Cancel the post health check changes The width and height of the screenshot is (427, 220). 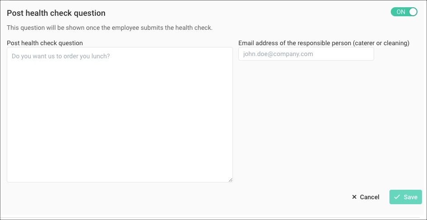click(x=365, y=197)
